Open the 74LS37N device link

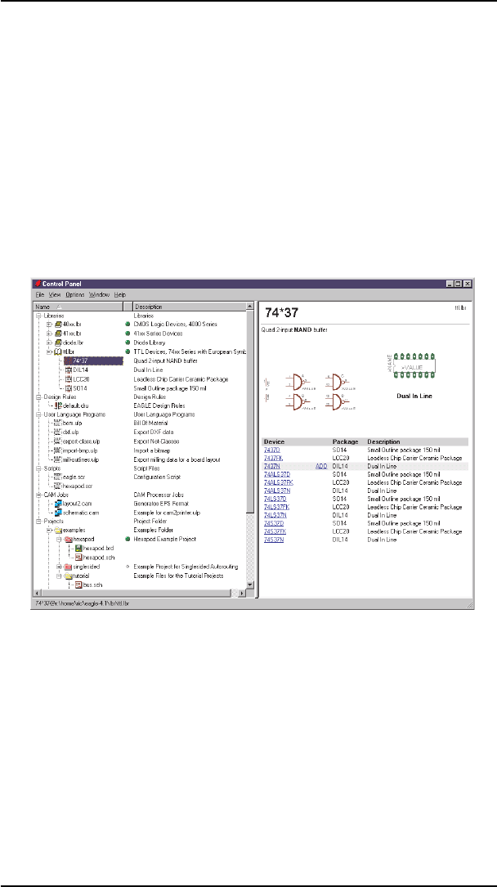275,515
